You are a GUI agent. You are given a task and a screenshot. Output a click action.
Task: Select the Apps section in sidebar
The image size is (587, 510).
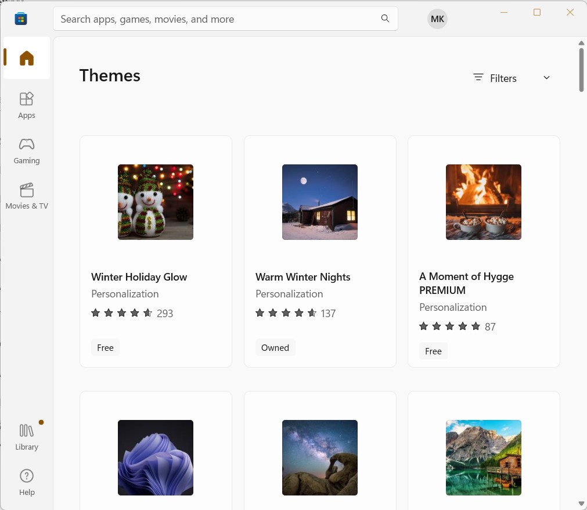26,105
